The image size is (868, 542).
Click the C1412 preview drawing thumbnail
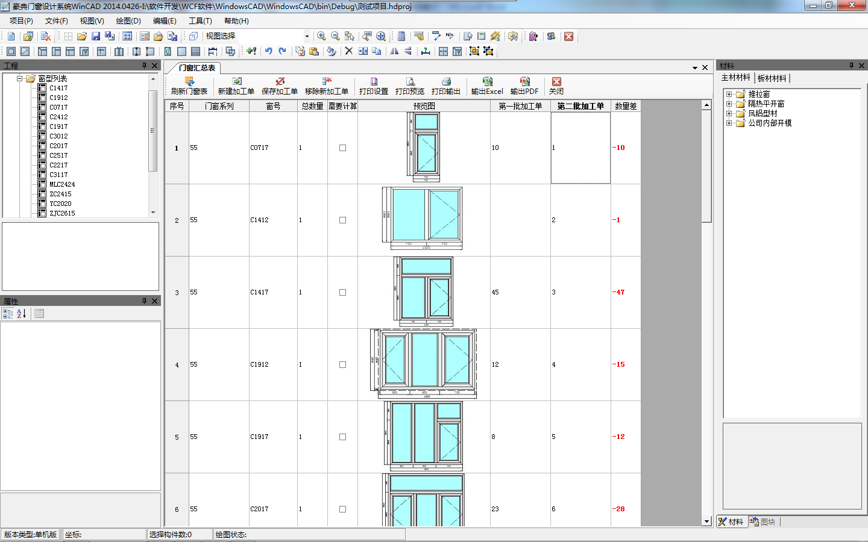coord(423,219)
